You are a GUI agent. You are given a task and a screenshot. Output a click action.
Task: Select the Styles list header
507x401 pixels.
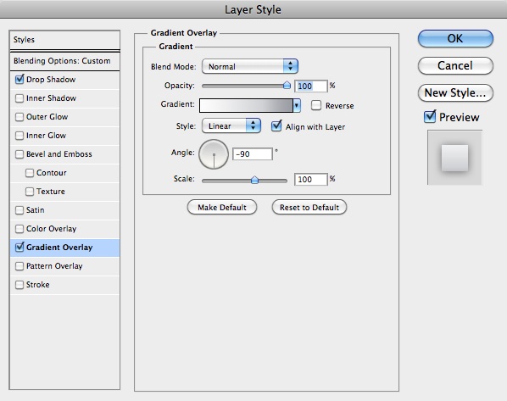coord(64,40)
